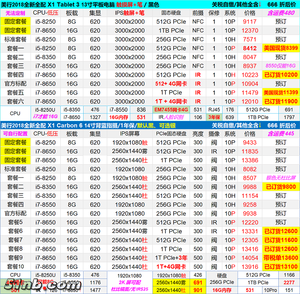Click the 已订货11900 cell
The width and height of the screenshot is (300, 294).
[281, 102]
